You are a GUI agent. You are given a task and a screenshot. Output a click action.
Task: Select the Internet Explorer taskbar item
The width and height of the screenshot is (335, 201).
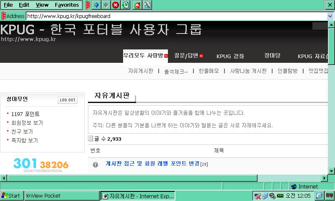point(138,196)
